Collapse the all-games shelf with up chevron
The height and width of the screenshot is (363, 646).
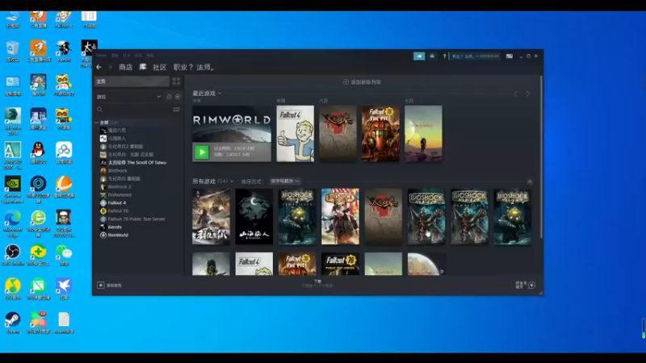[x=530, y=181]
